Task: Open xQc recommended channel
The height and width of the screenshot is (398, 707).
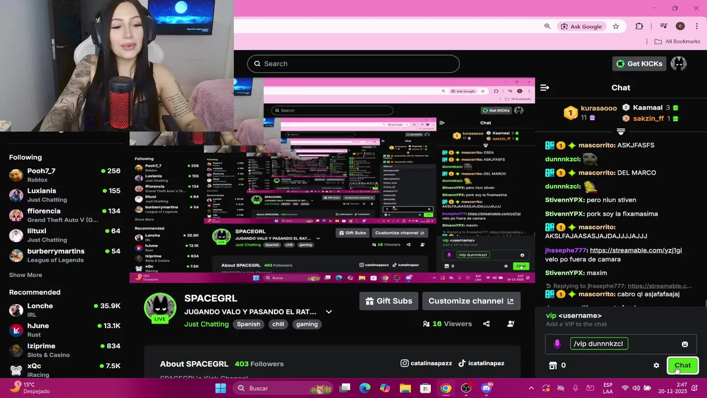Action: (x=65, y=370)
